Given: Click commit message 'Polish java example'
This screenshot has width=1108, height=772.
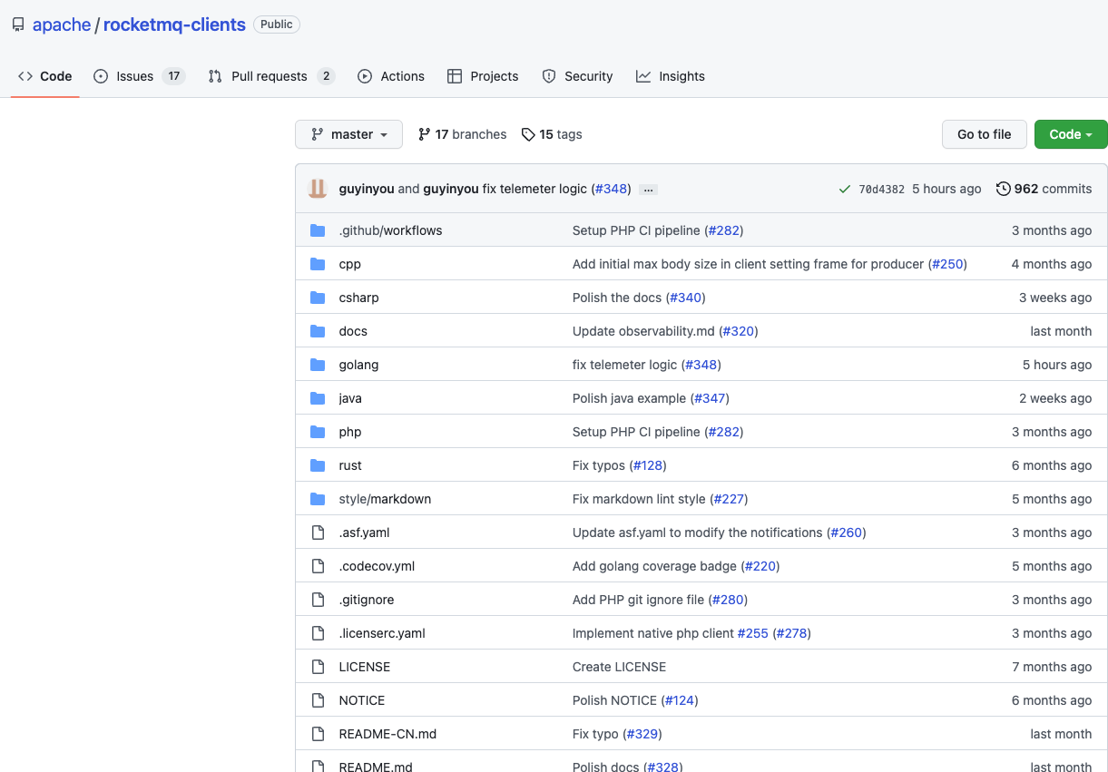Looking at the screenshot, I should (x=630, y=398).
